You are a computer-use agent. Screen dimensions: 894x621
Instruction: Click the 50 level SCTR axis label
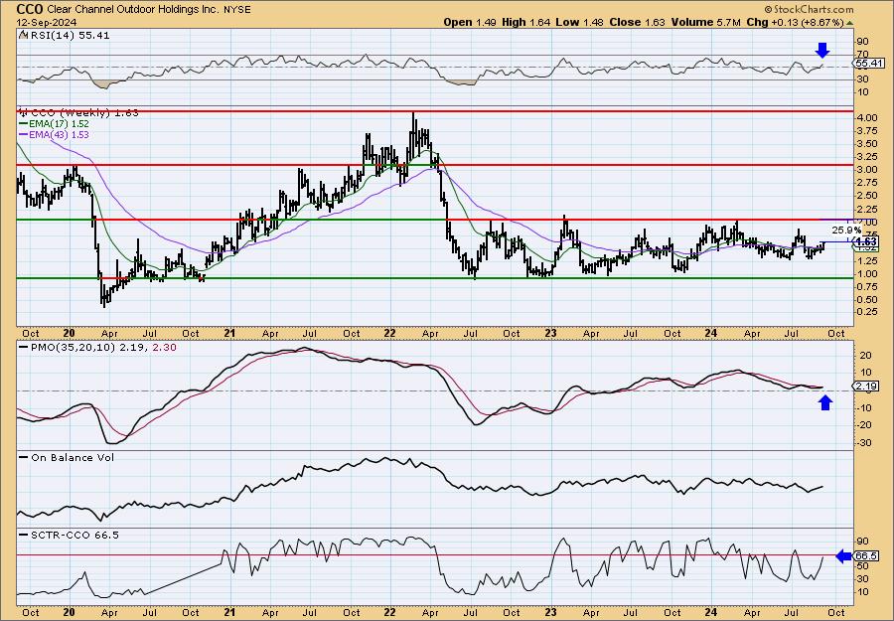(x=862, y=566)
